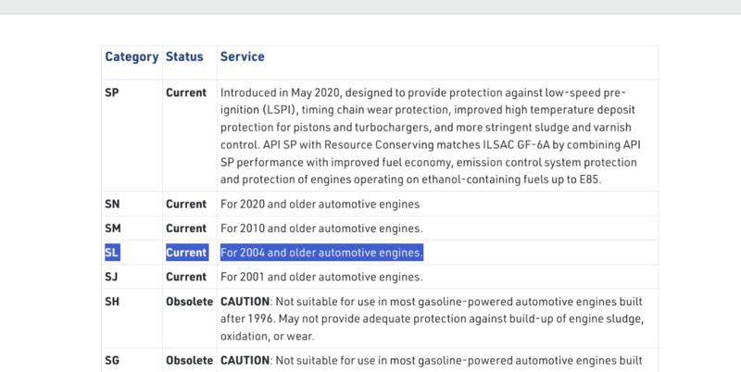Click the highlighted SL category cell
Screen dimensions: 741x372
click(112, 252)
